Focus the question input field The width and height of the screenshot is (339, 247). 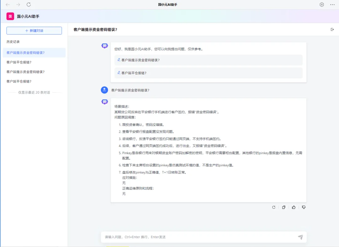click(x=198, y=237)
